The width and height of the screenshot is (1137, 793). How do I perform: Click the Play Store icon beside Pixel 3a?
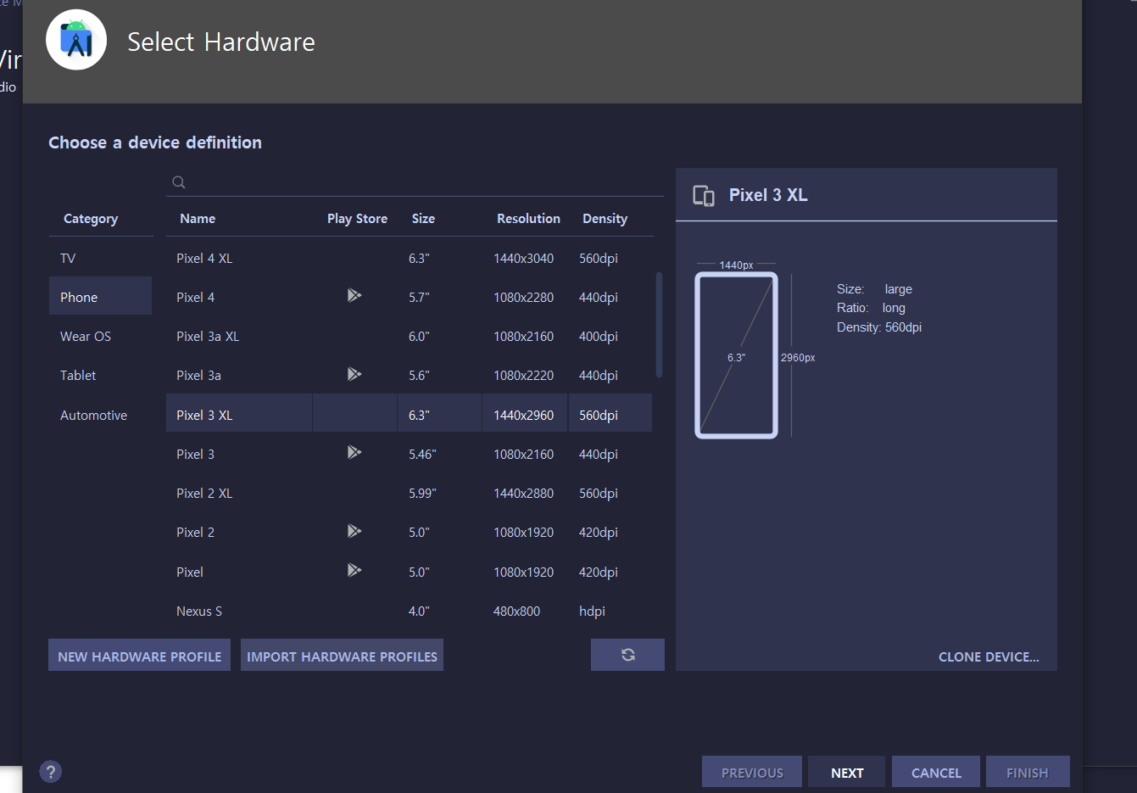(x=354, y=373)
